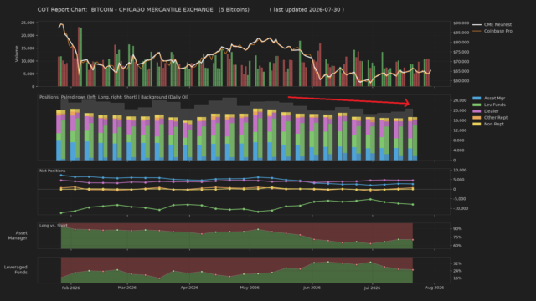536x301 pixels.
Task: Click the 'Net Positions' panel heading
Action: tap(52, 171)
